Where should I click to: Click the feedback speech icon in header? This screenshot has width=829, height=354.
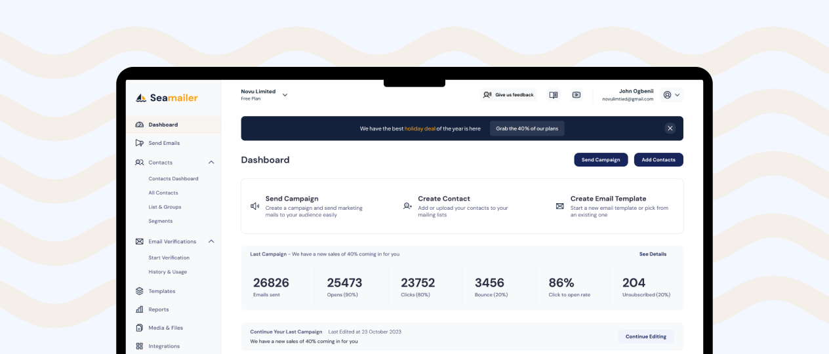(x=487, y=95)
